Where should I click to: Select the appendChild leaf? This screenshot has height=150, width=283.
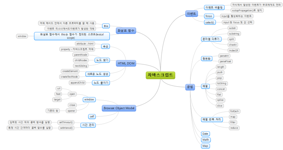click(77, 83)
